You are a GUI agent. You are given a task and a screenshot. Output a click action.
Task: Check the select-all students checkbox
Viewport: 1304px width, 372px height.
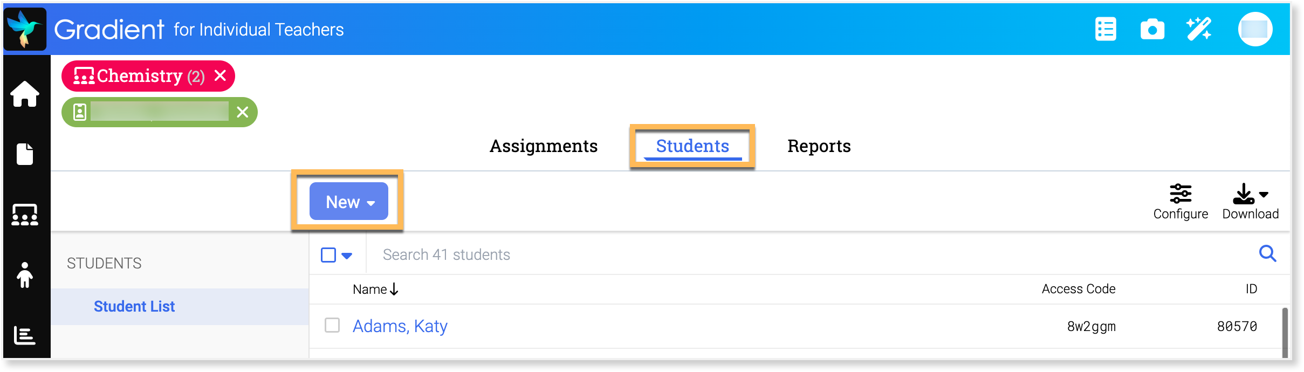tap(328, 255)
